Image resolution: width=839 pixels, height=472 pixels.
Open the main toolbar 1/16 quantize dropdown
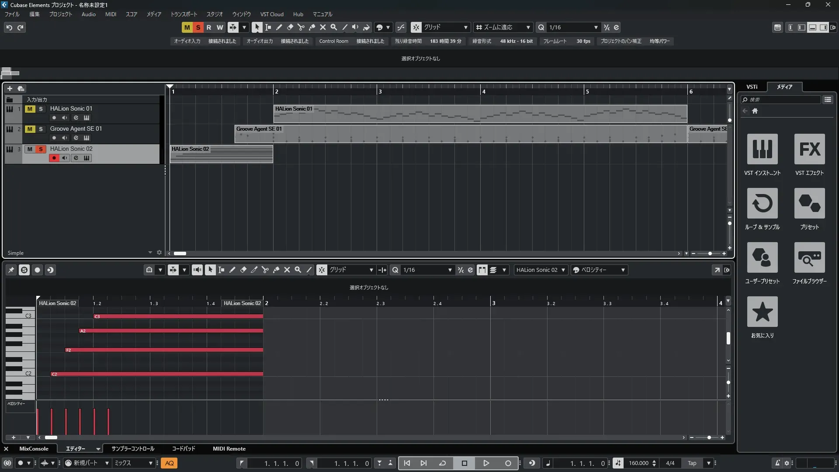[x=596, y=27]
